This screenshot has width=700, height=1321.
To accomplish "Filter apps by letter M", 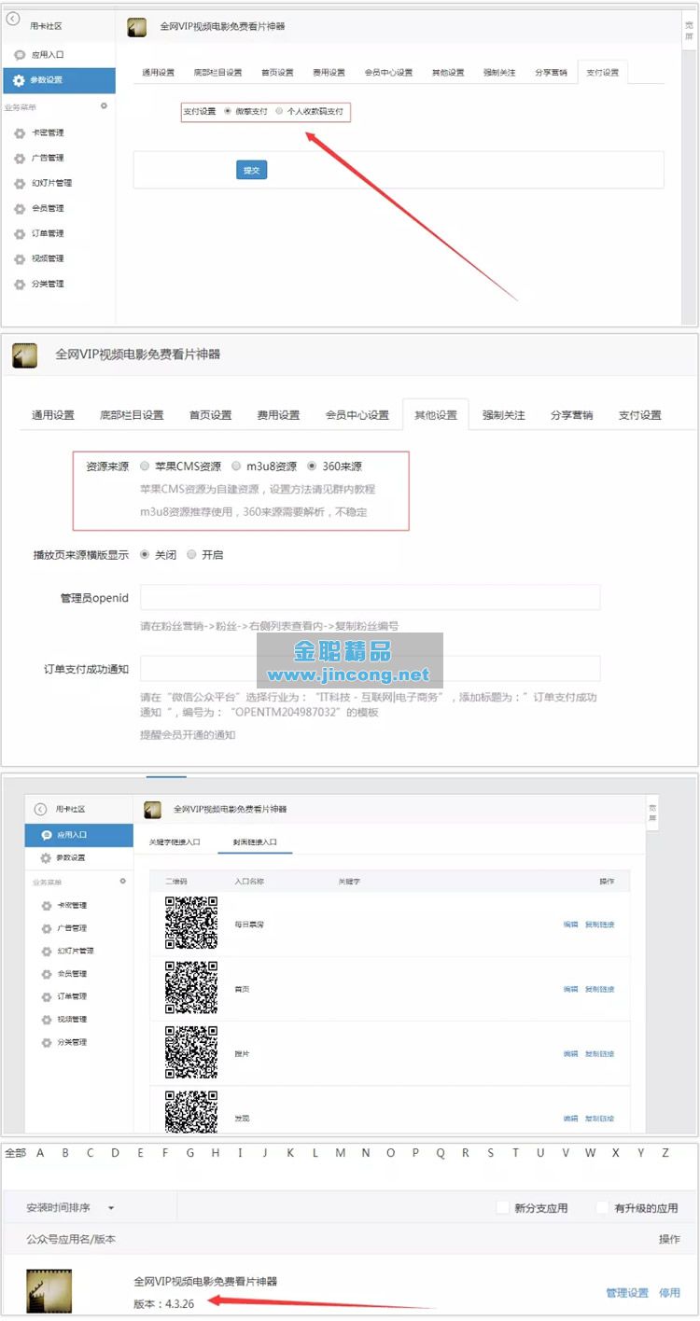I will click(x=340, y=1153).
